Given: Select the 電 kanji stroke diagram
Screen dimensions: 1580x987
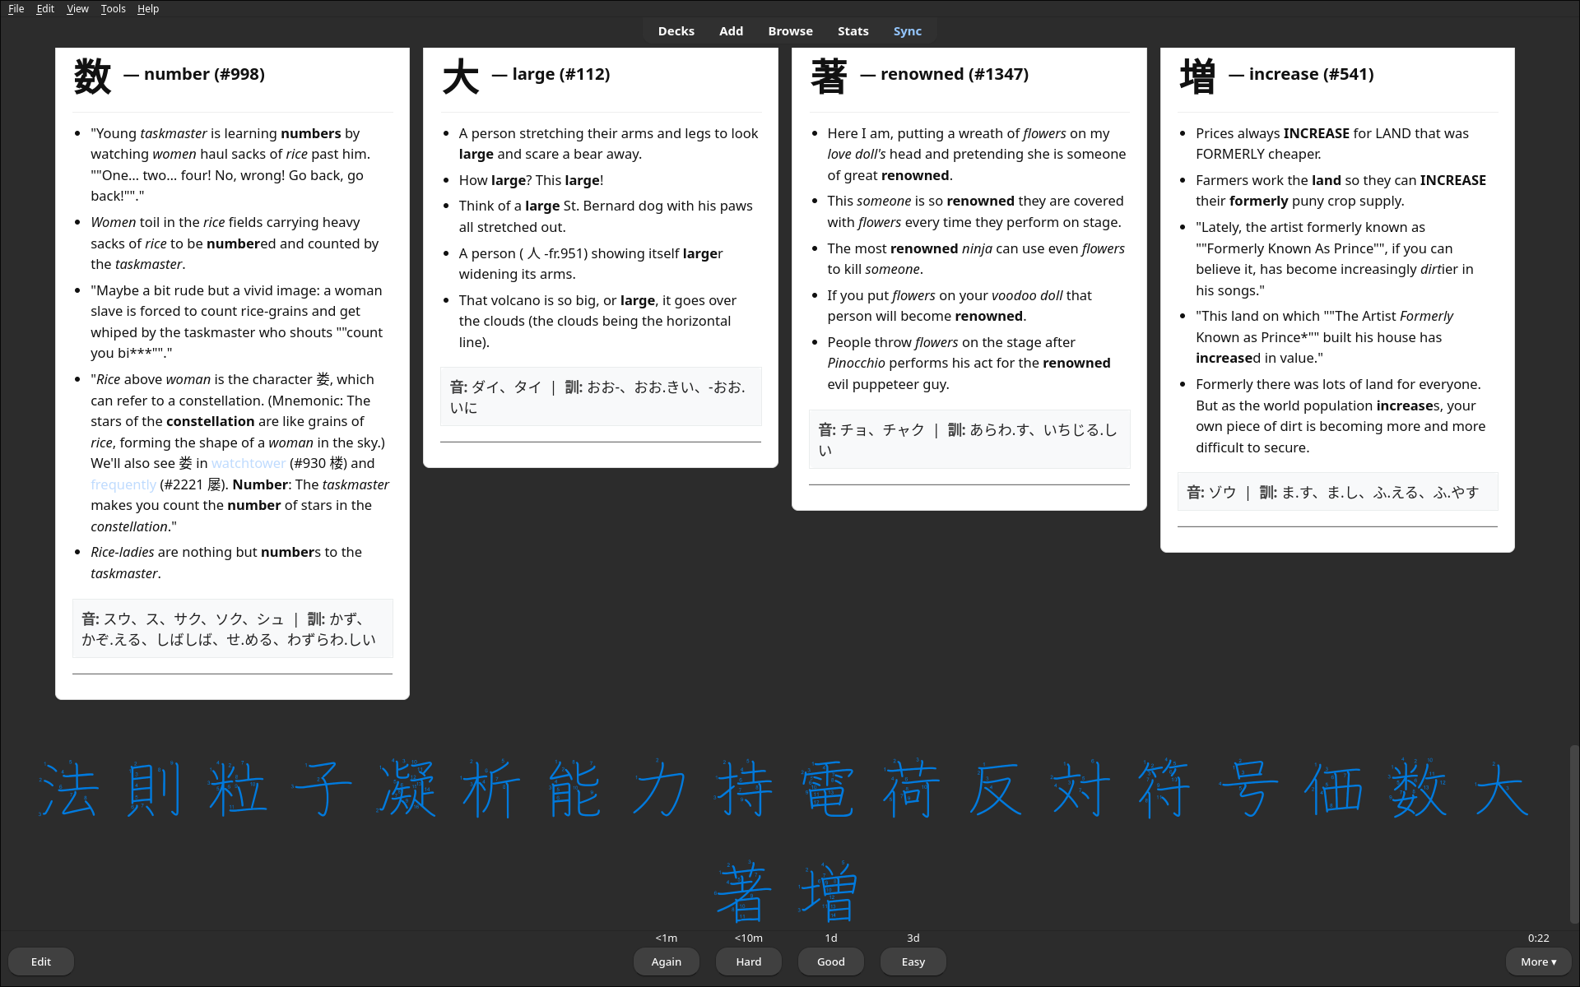Looking at the screenshot, I should pos(827,789).
